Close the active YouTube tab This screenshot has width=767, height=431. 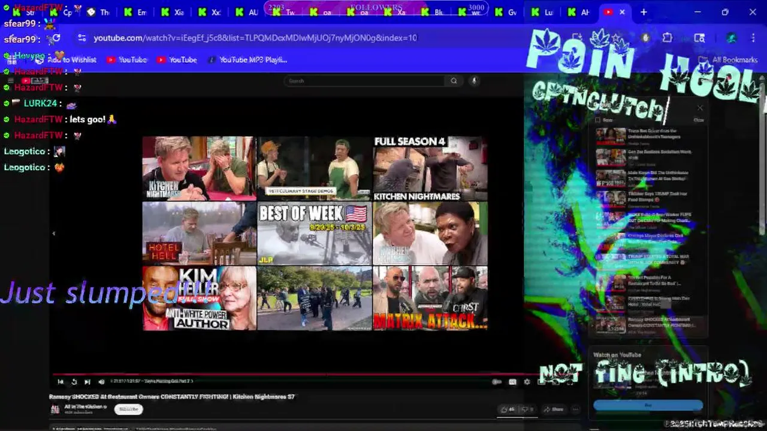[622, 12]
